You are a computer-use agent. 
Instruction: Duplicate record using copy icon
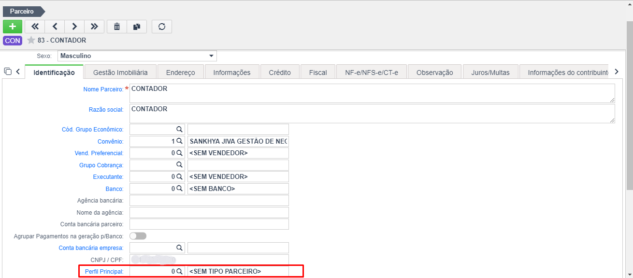click(137, 26)
